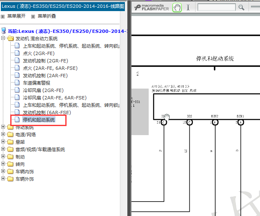Screen dimensions: 260x216
Task: Click page icon next to 停机和起动系统
Action: coord(17,119)
